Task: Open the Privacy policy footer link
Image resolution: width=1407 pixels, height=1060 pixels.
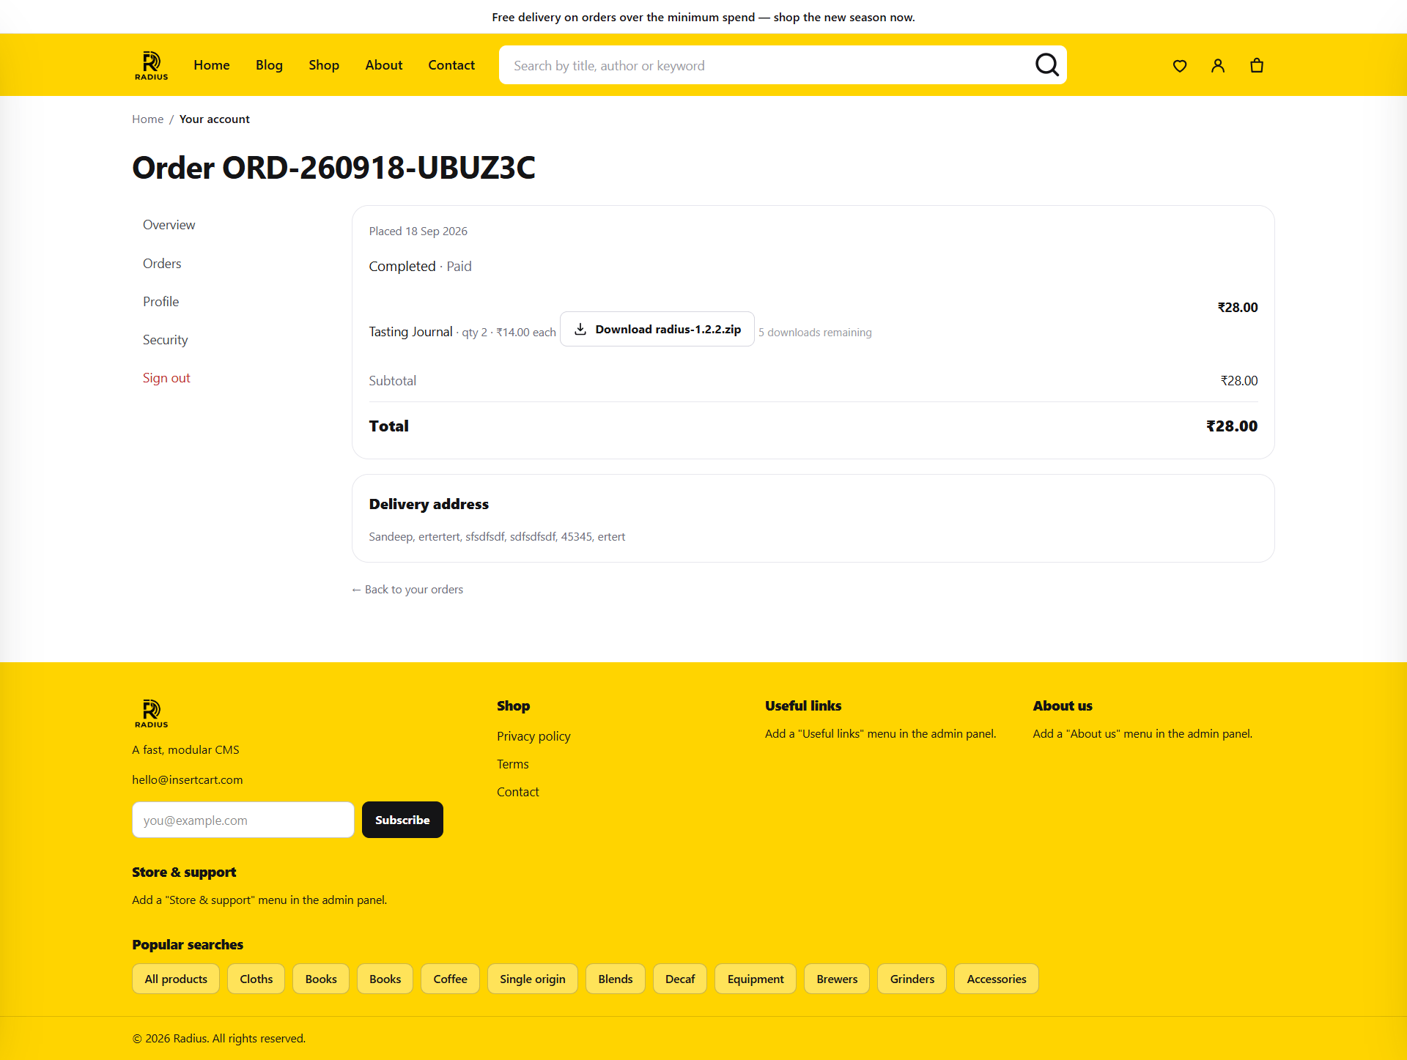Action: (x=533, y=736)
